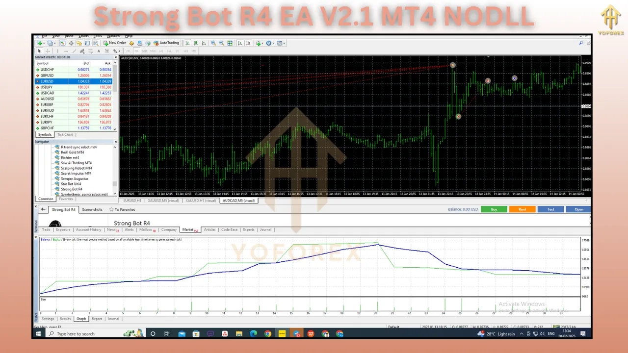Open the Data Window crosshair icon
This screenshot has width=628, height=353.
point(71,43)
